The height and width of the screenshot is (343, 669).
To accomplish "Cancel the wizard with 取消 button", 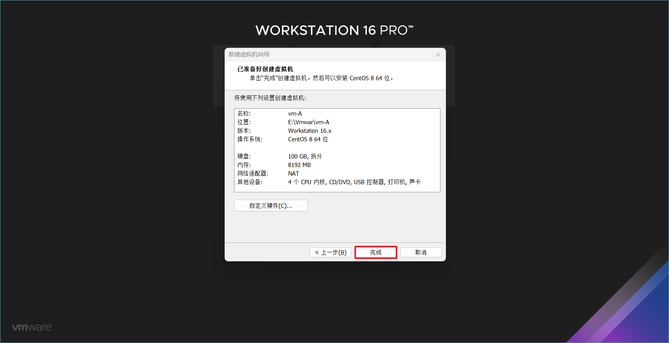I will point(421,252).
